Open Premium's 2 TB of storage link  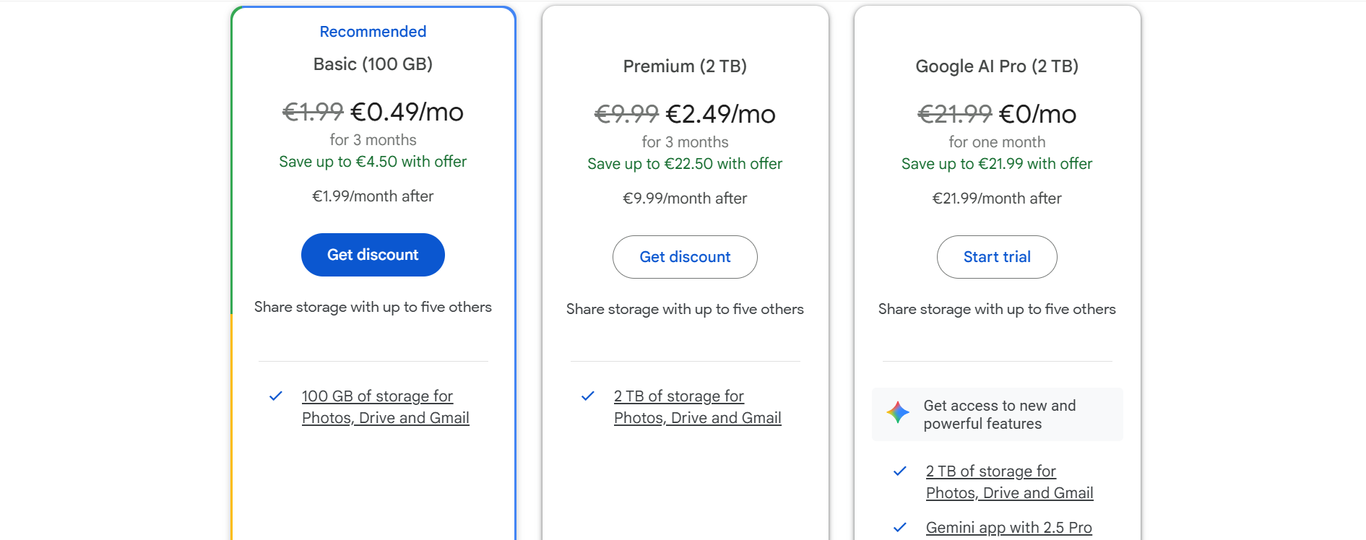click(697, 407)
